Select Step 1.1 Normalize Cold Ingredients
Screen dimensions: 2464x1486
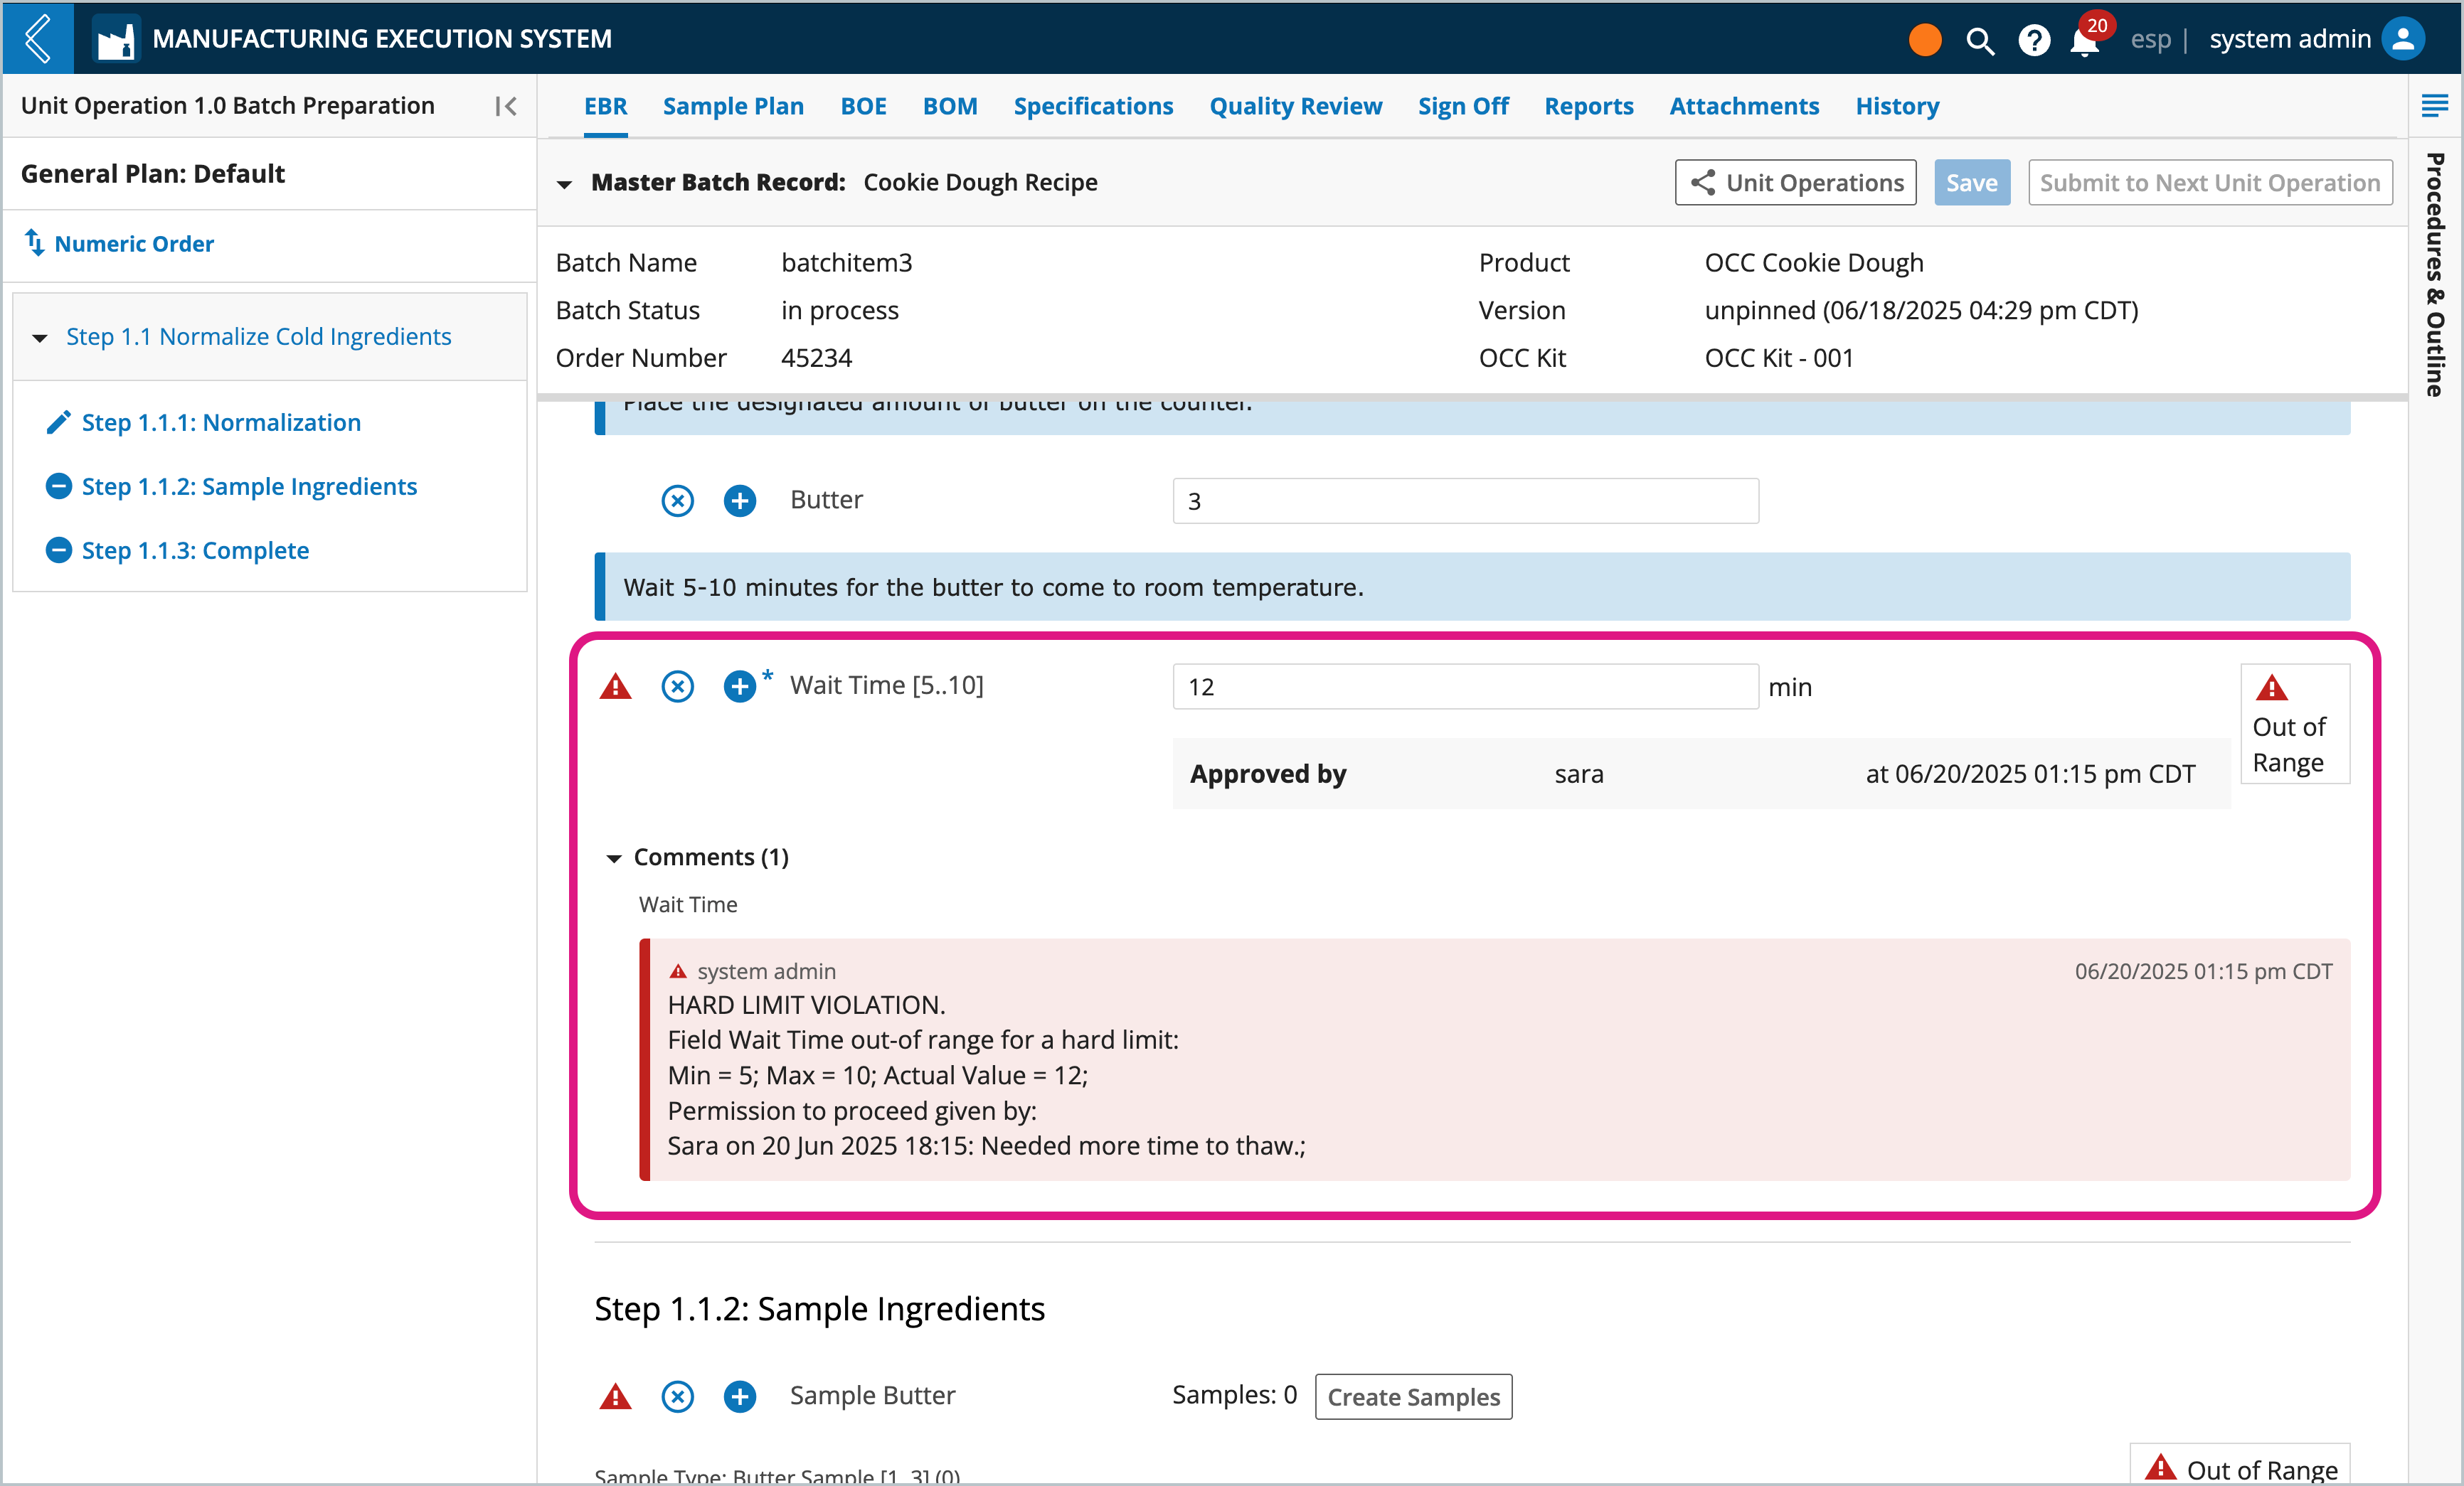[x=259, y=337]
